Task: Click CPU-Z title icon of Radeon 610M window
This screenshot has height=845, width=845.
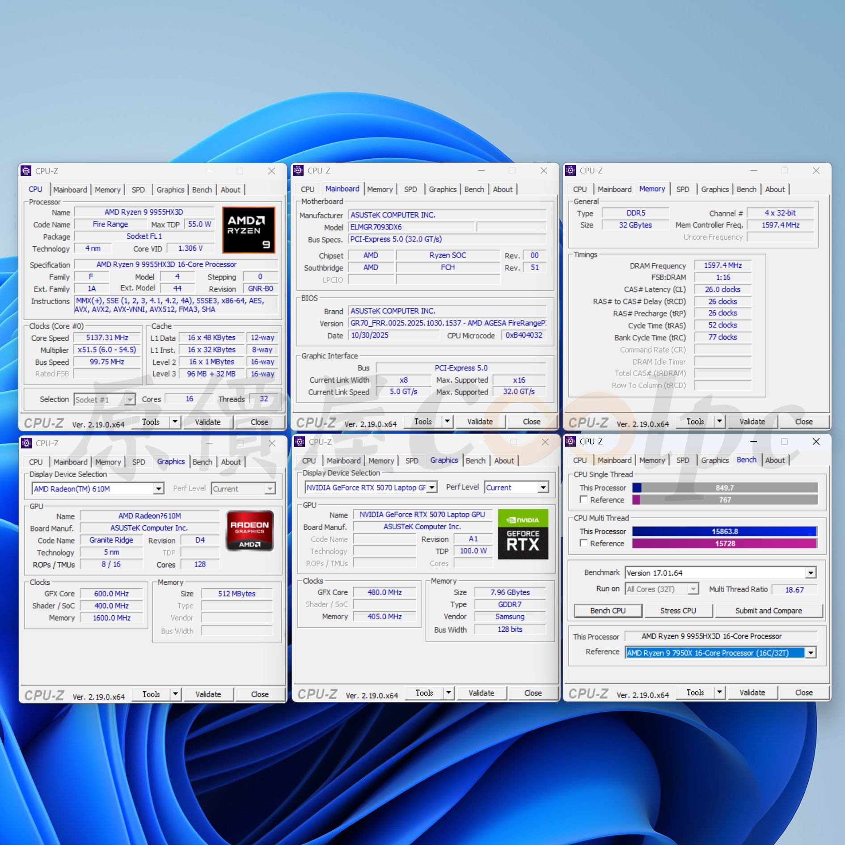Action: point(26,443)
